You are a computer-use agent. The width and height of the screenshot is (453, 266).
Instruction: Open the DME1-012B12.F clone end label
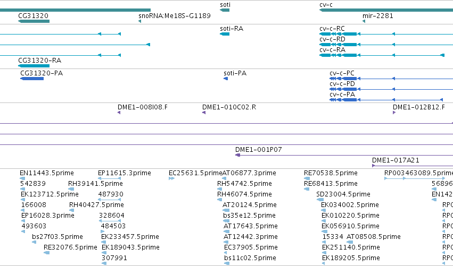419,107
